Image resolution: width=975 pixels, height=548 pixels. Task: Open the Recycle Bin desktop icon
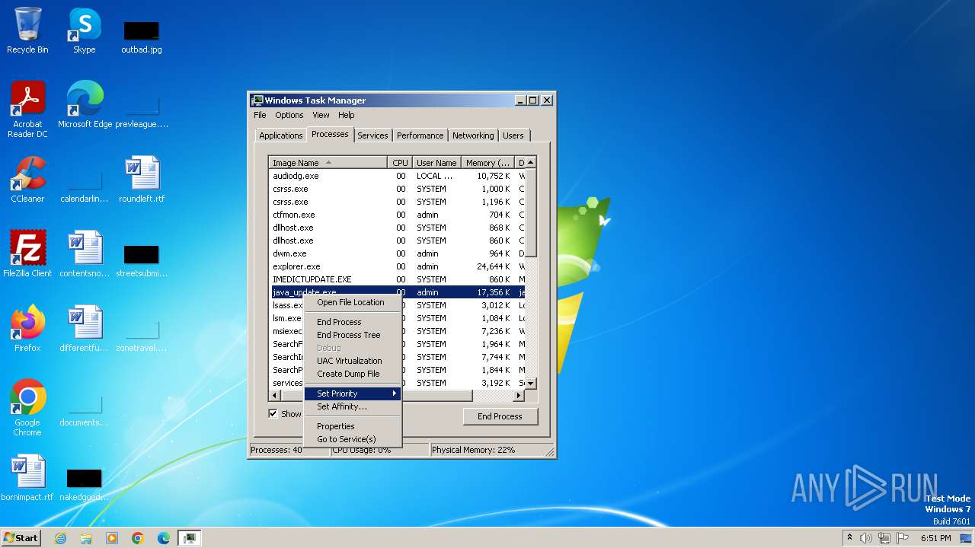pos(27,30)
